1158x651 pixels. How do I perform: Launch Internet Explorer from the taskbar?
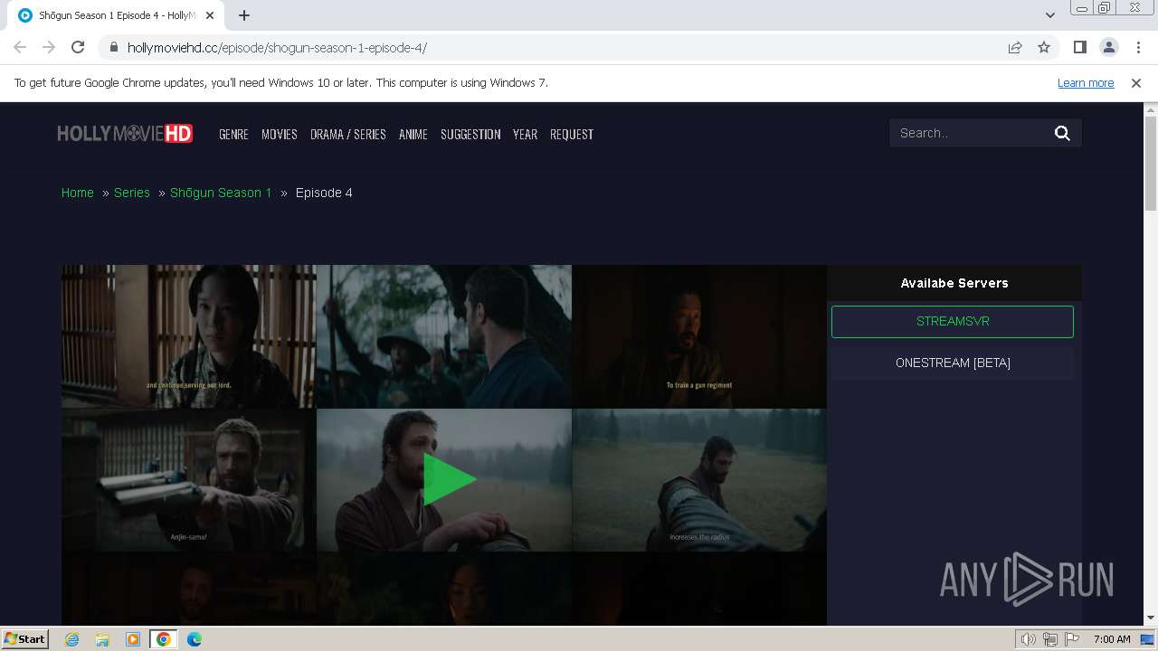71,639
